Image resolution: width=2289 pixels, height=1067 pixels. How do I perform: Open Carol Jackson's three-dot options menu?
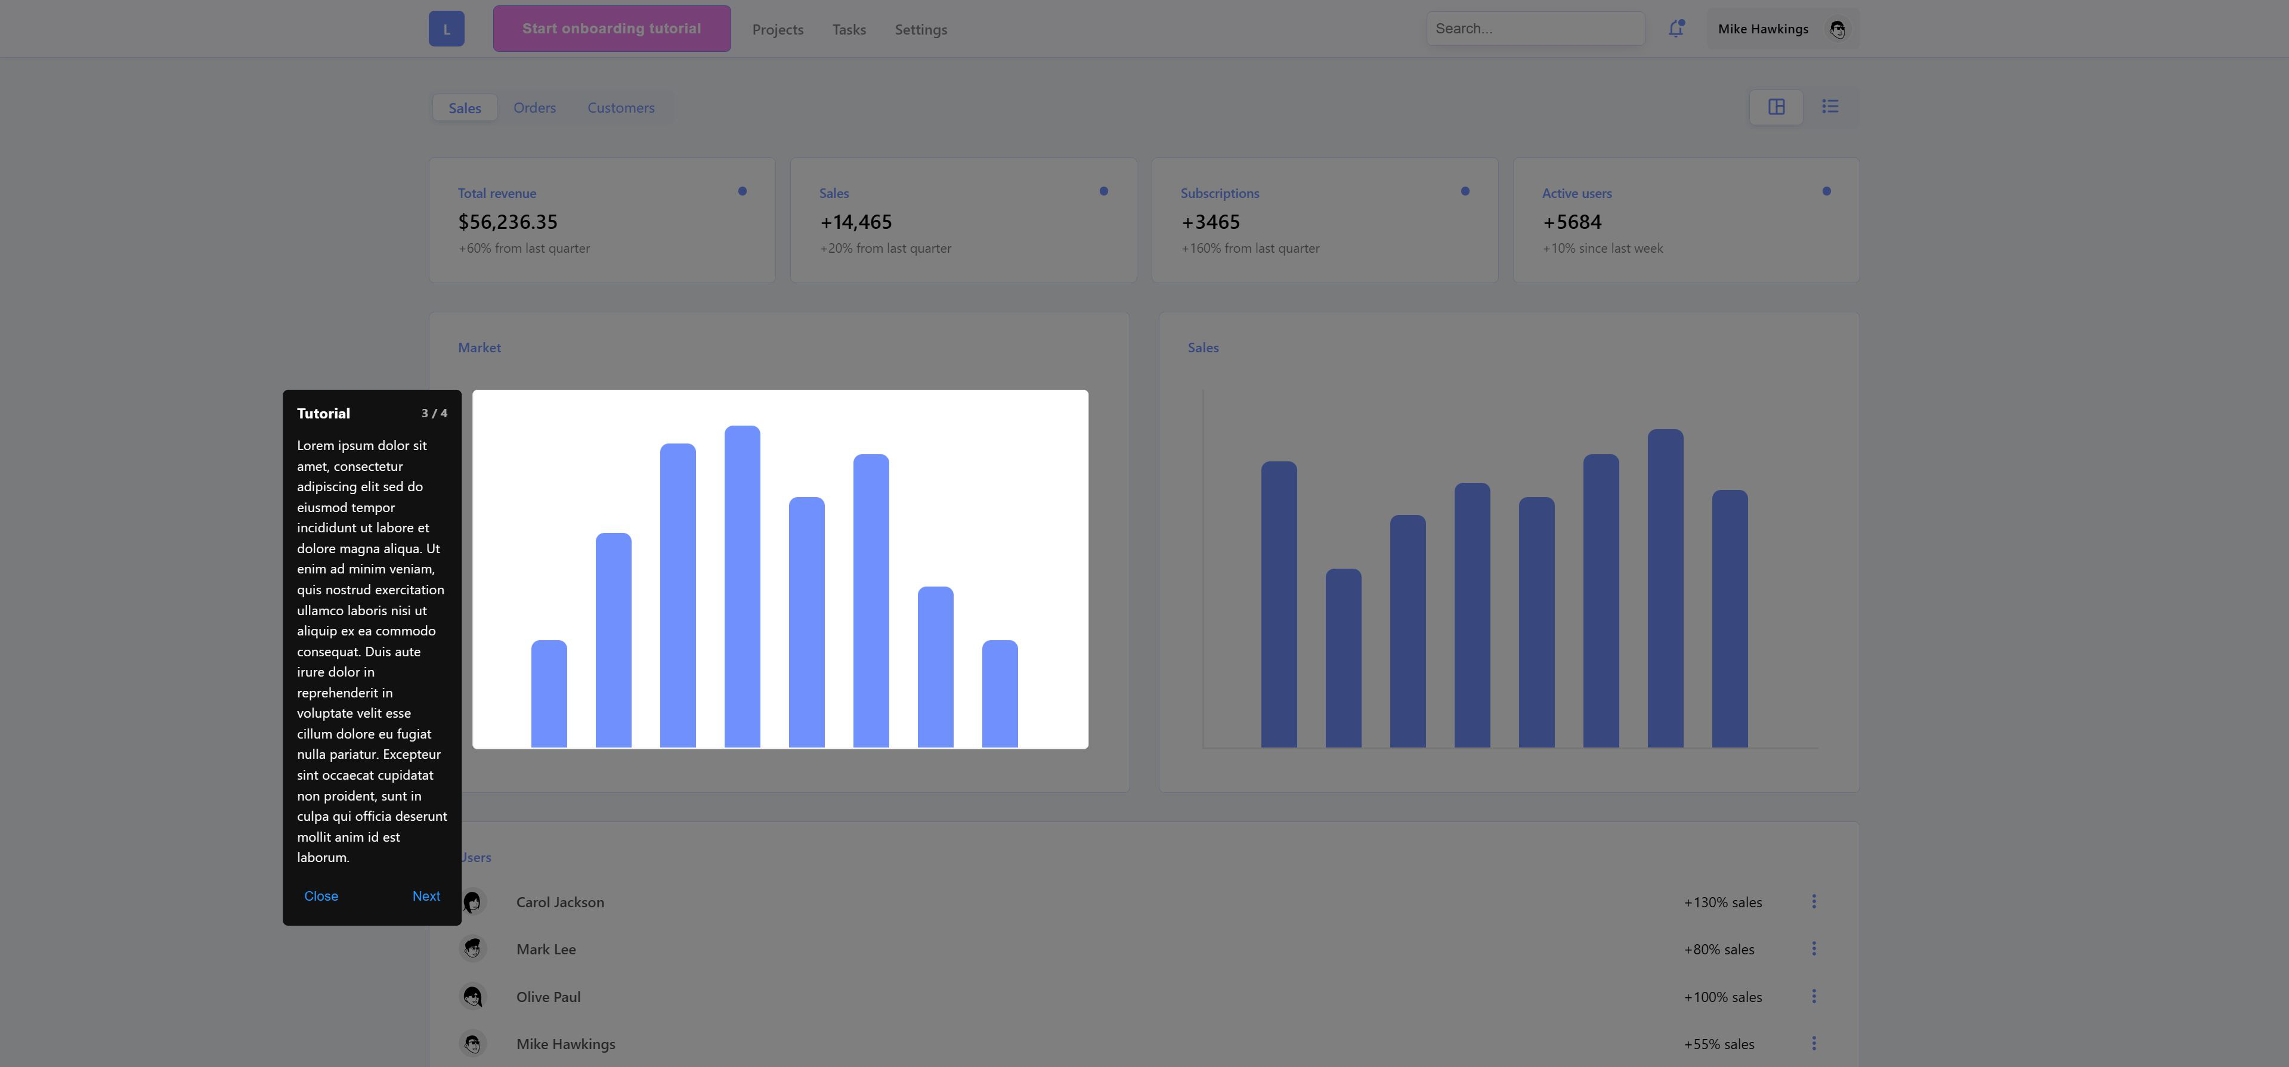click(x=1814, y=902)
